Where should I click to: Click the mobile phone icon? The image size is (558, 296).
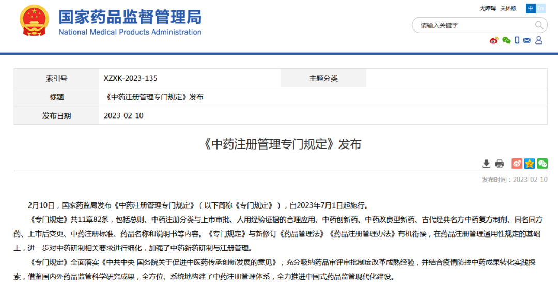(x=517, y=40)
